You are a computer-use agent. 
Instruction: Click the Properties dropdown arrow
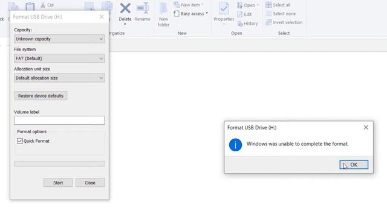point(224,24)
